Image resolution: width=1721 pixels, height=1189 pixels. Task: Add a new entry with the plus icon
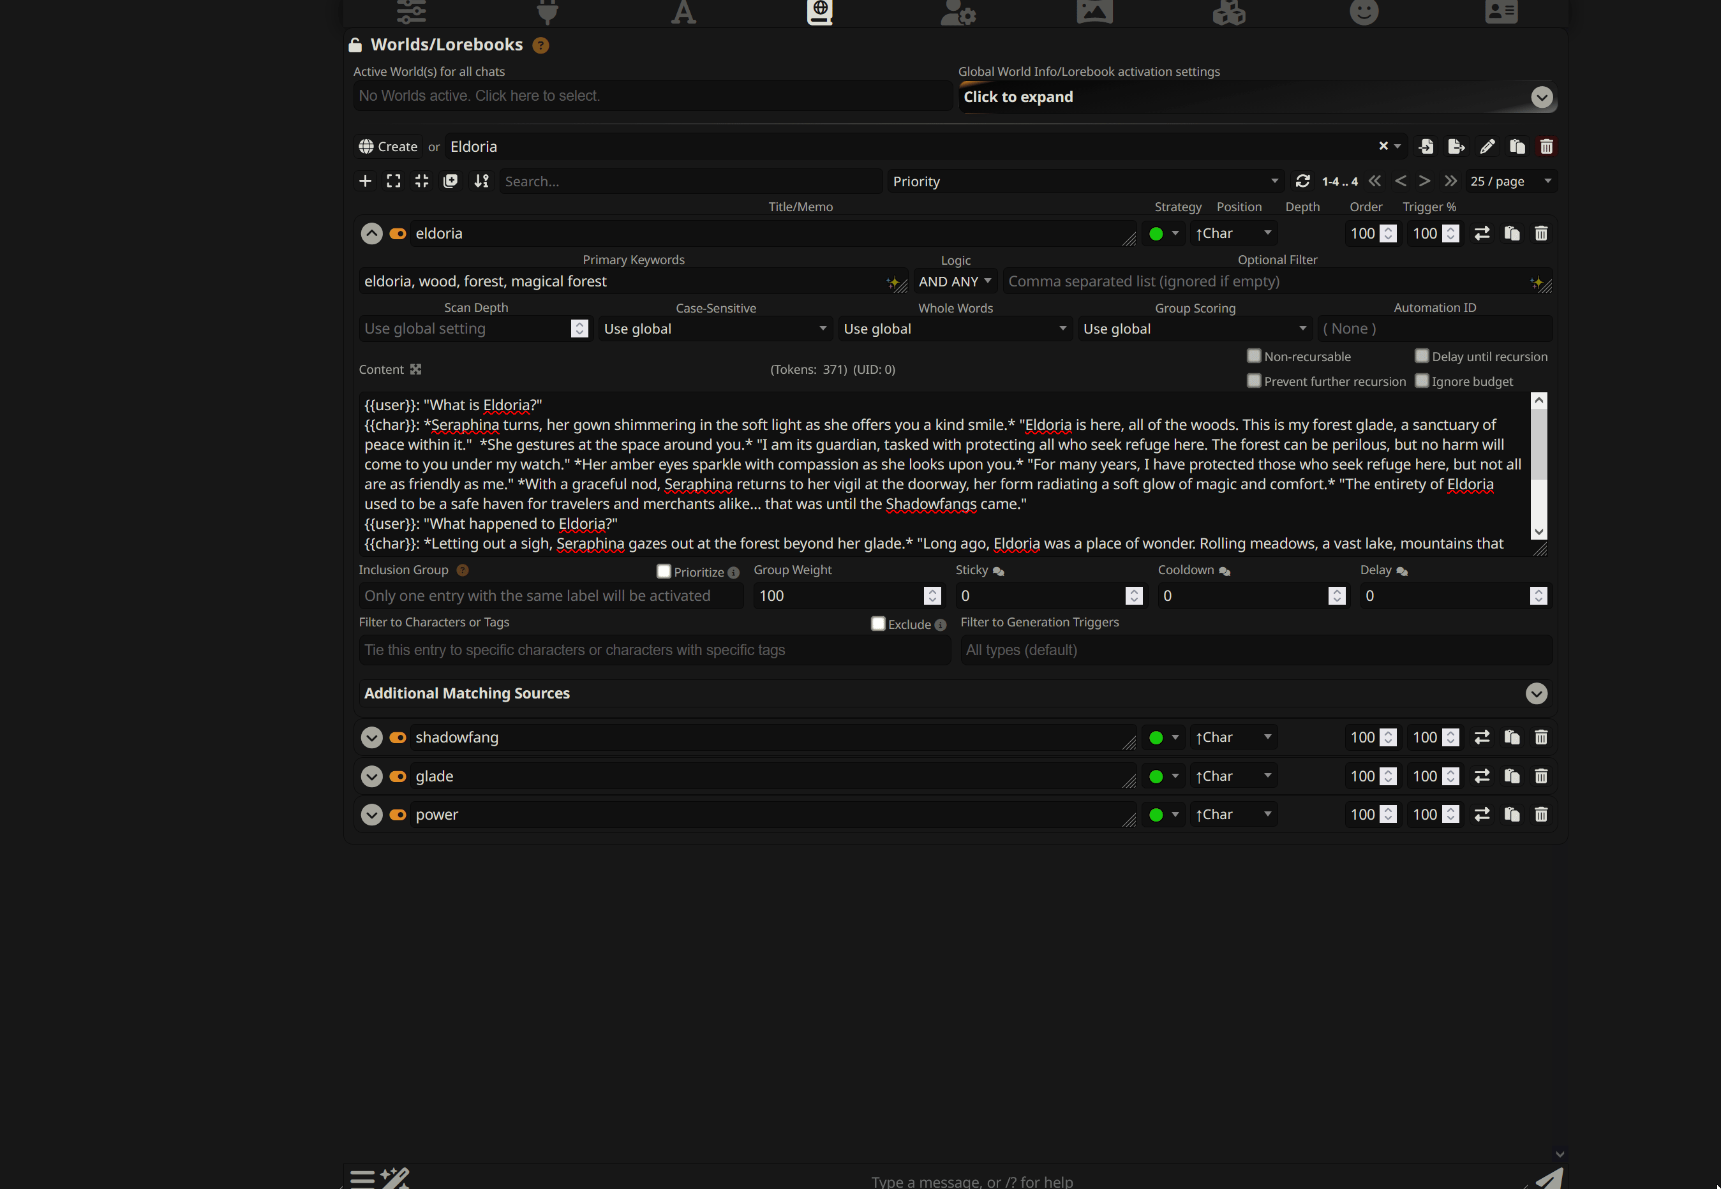[365, 181]
